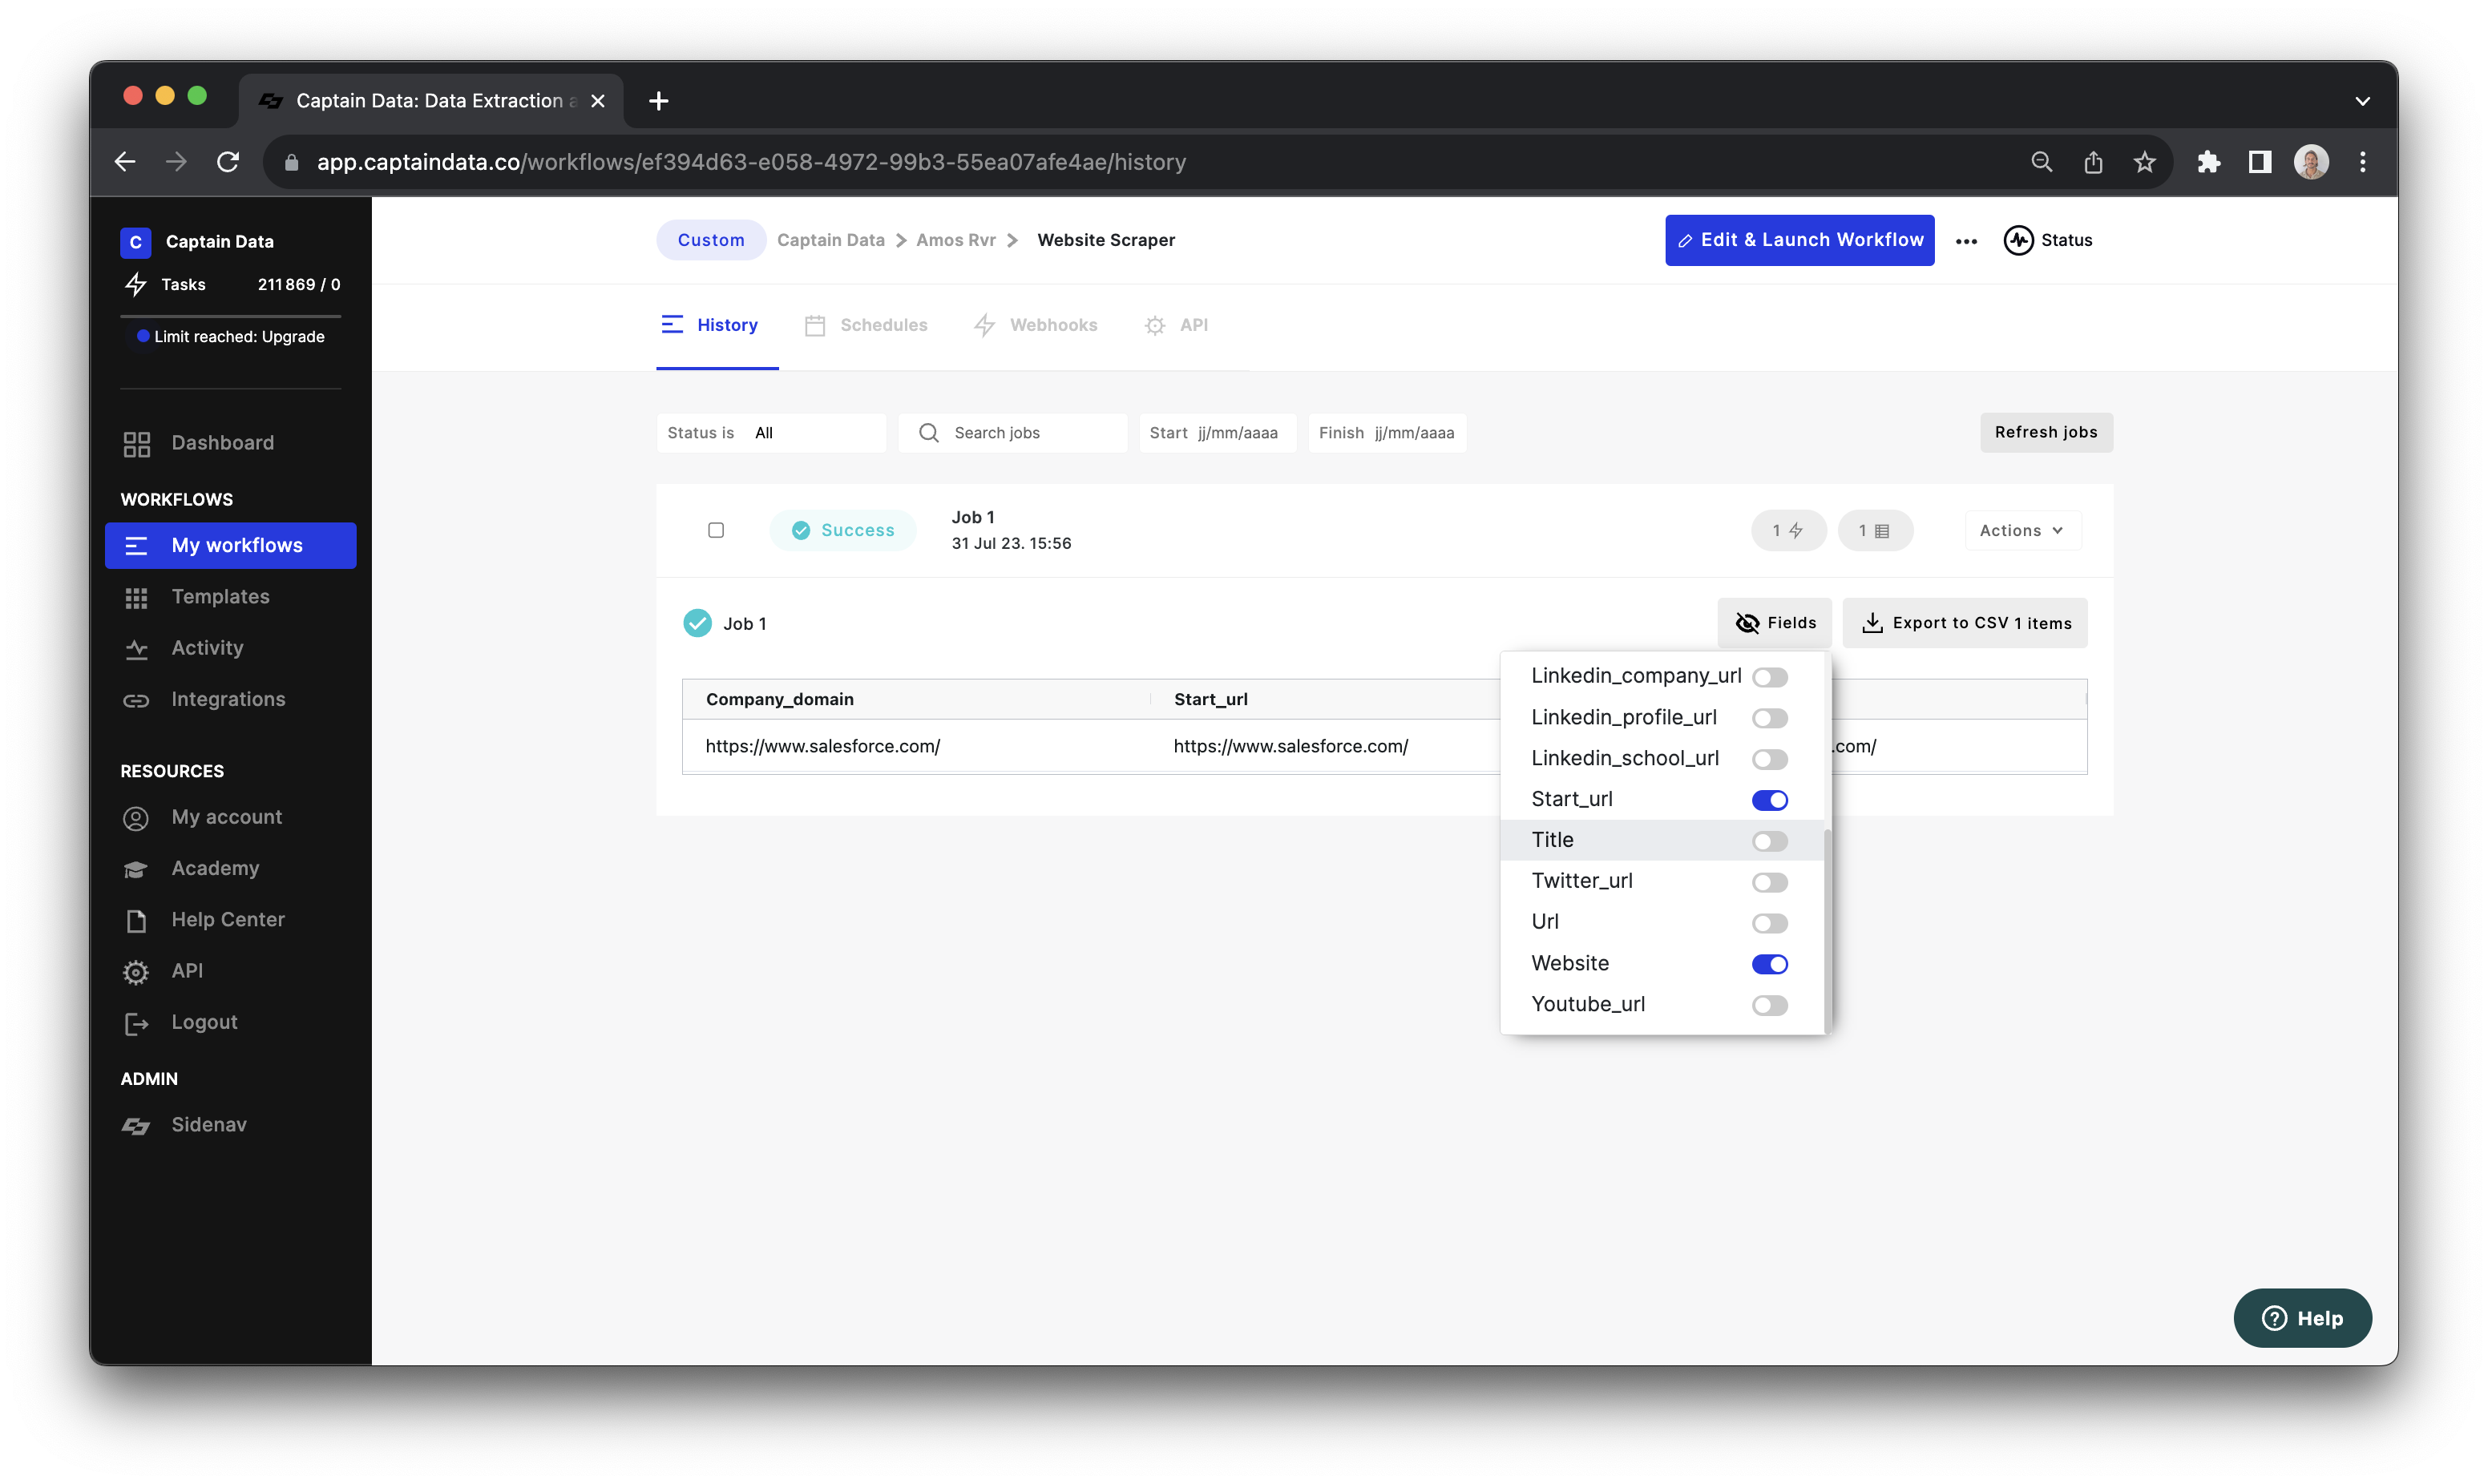Screen dimensions: 2488x1484
Task: Open the Chrome profile avatar
Action: (x=2311, y=162)
